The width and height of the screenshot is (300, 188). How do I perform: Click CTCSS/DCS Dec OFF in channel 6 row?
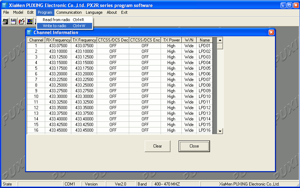pyautogui.click(x=113, y=74)
